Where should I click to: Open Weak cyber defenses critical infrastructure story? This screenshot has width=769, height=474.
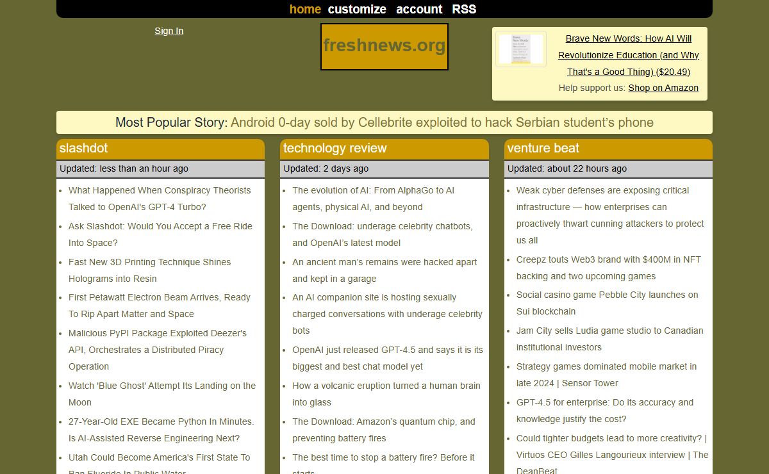pyautogui.click(x=610, y=215)
